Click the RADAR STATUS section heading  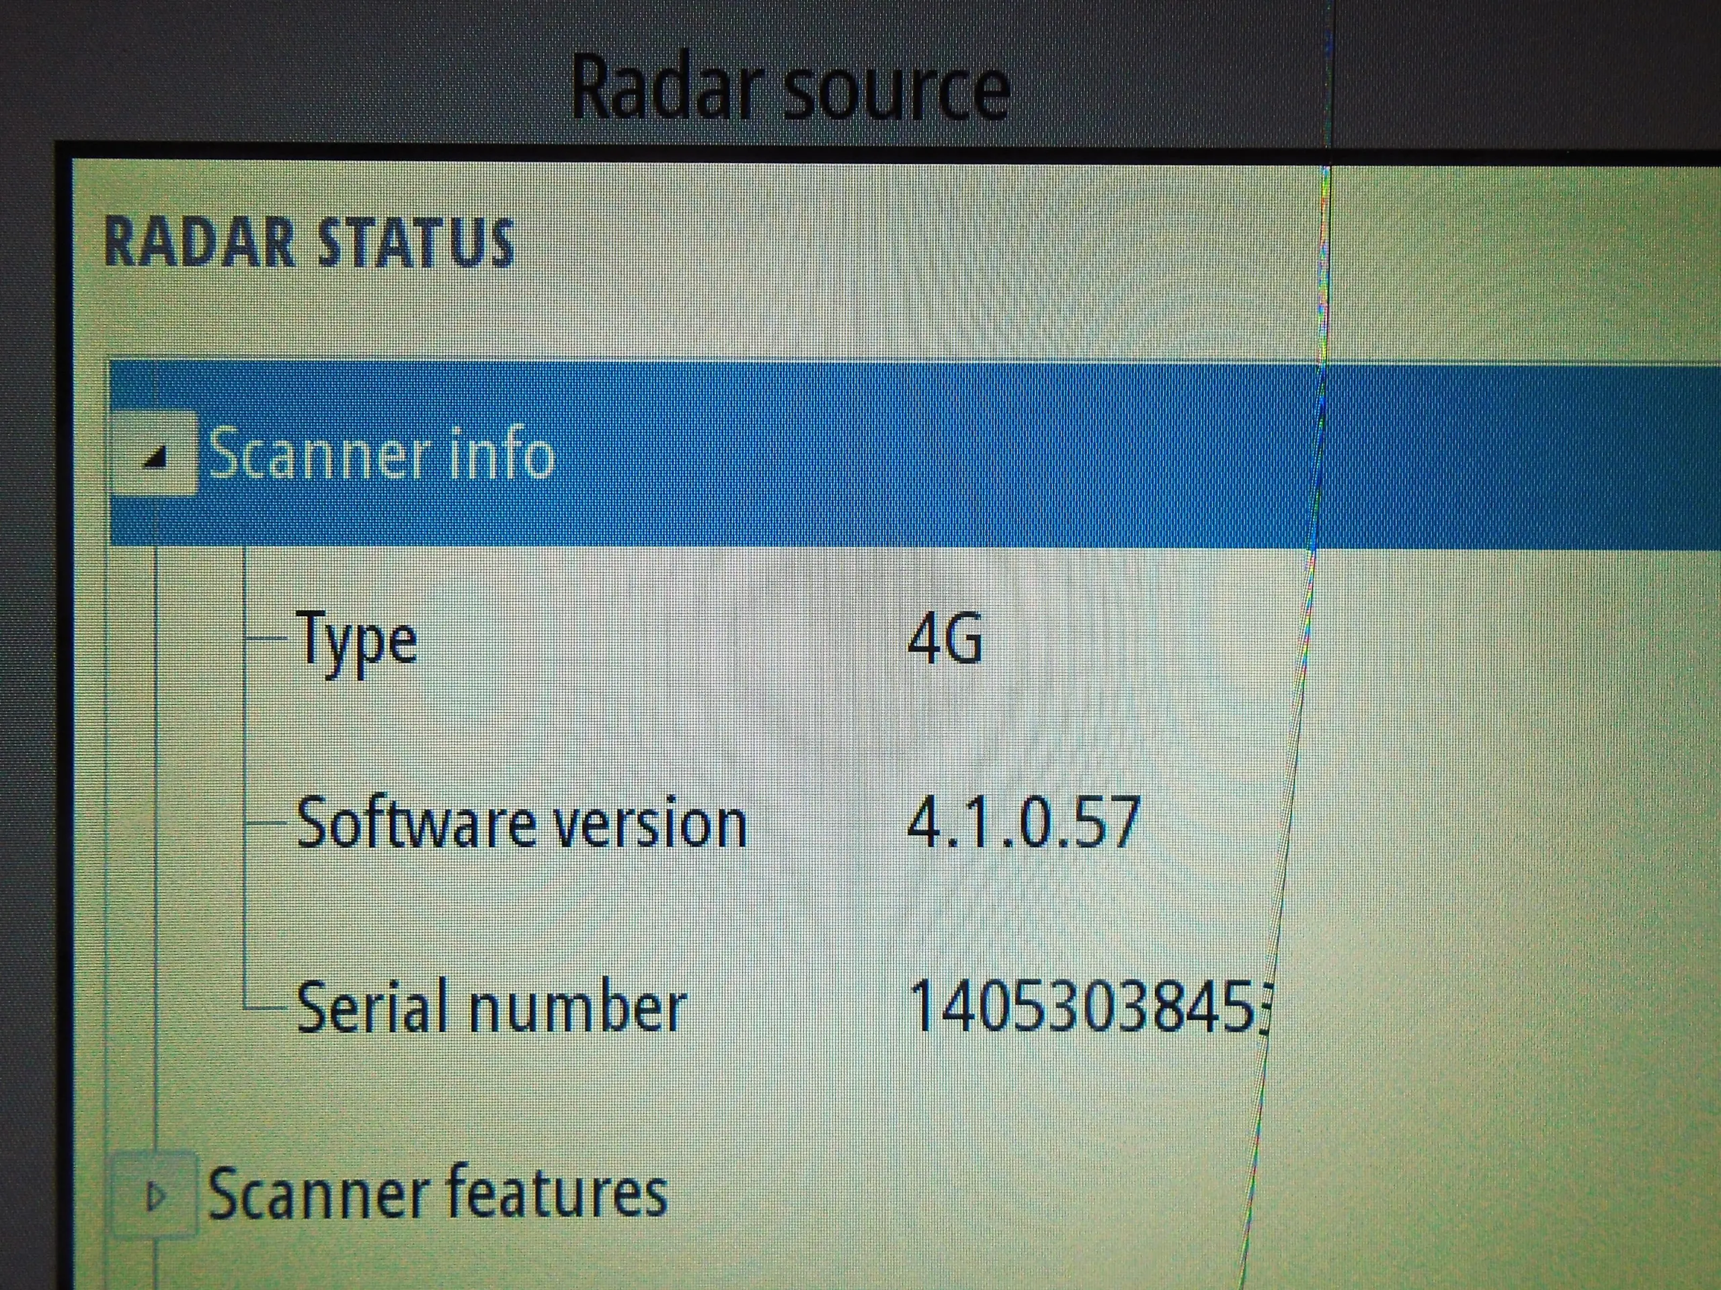(x=309, y=243)
